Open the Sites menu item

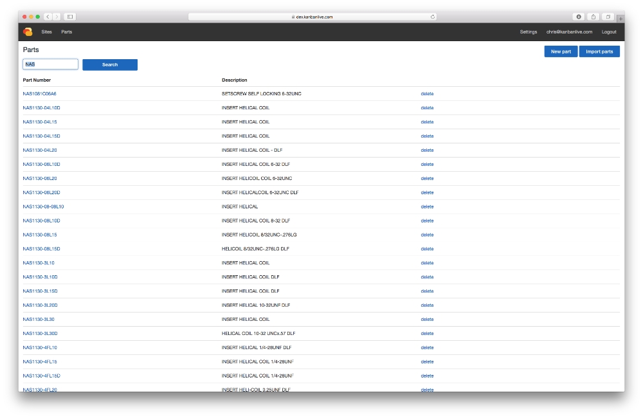click(x=46, y=32)
